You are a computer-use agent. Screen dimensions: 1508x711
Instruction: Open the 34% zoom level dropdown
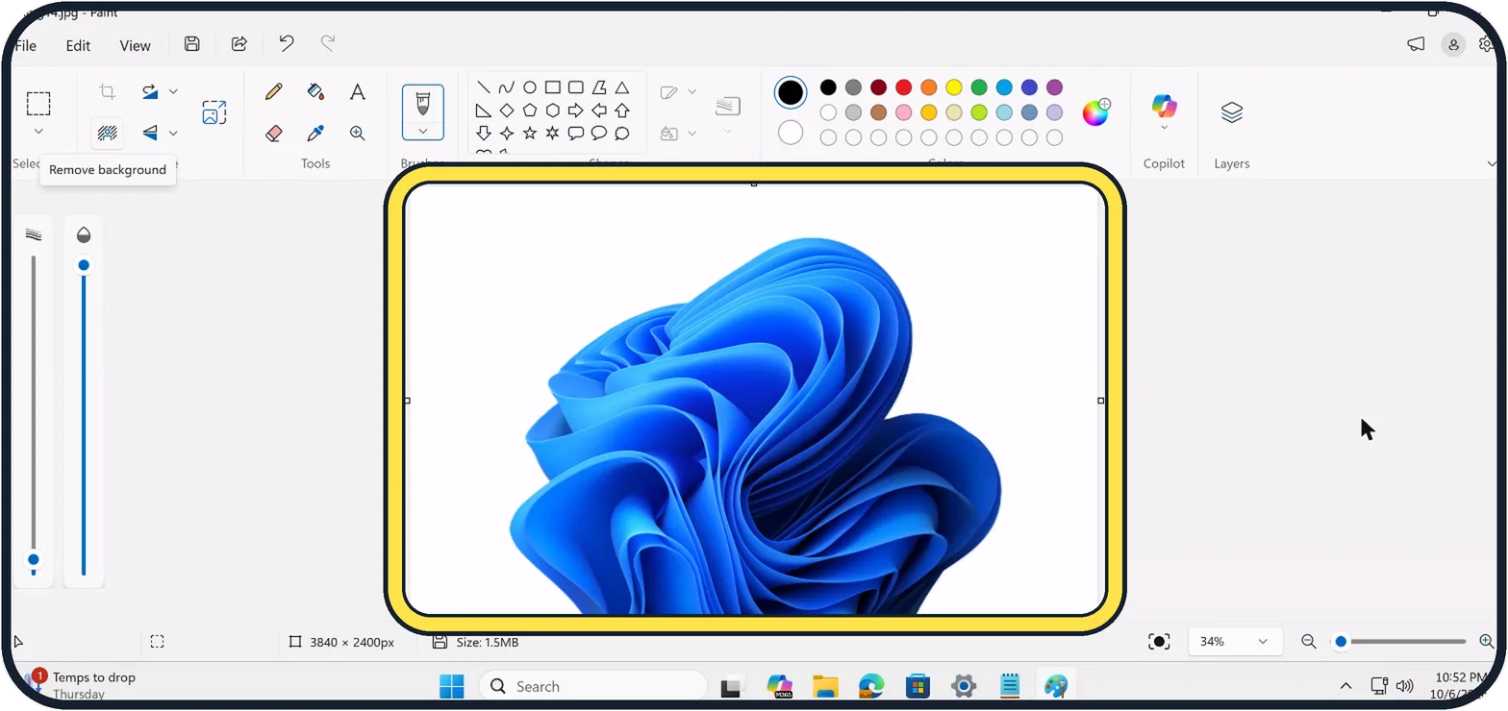(x=1236, y=641)
